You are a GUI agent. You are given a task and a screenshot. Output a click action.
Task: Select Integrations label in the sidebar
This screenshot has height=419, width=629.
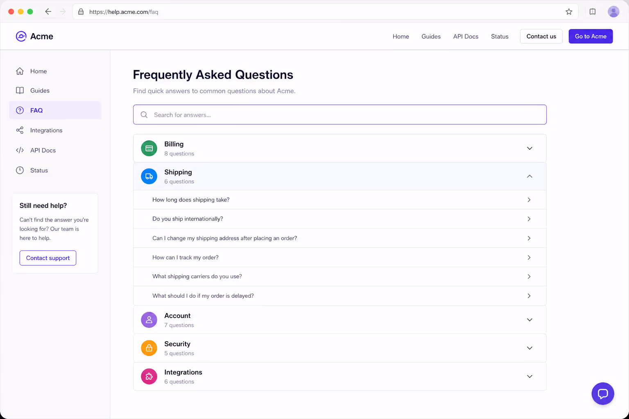click(x=46, y=131)
